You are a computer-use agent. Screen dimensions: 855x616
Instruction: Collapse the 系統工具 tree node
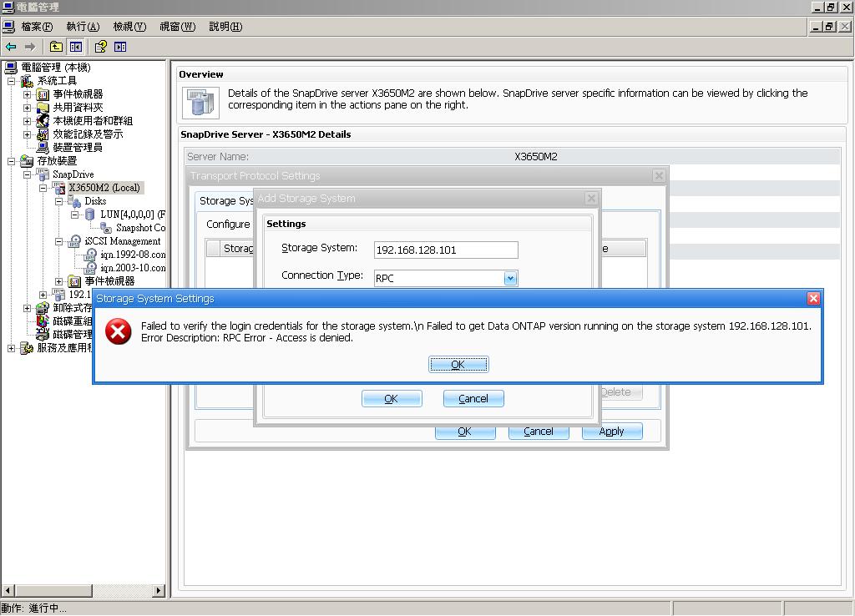11,81
